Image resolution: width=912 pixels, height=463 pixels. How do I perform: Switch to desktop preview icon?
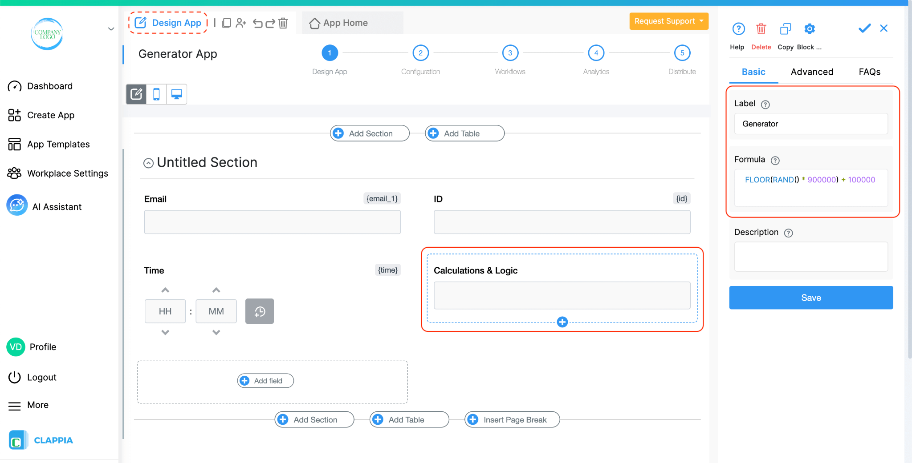point(177,94)
